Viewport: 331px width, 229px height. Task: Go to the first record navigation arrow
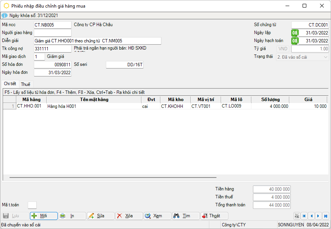(x=304, y=216)
